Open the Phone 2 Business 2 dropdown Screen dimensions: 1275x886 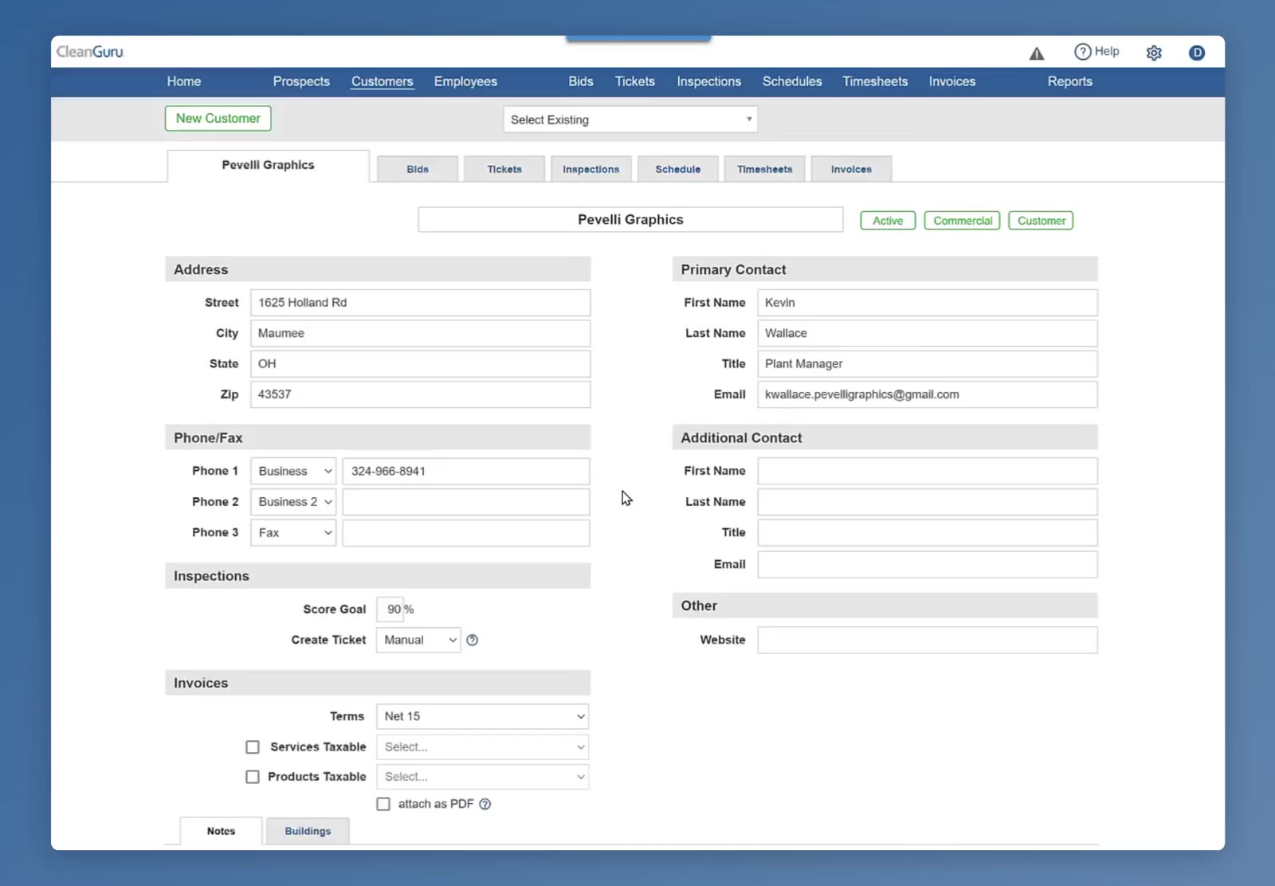293,502
